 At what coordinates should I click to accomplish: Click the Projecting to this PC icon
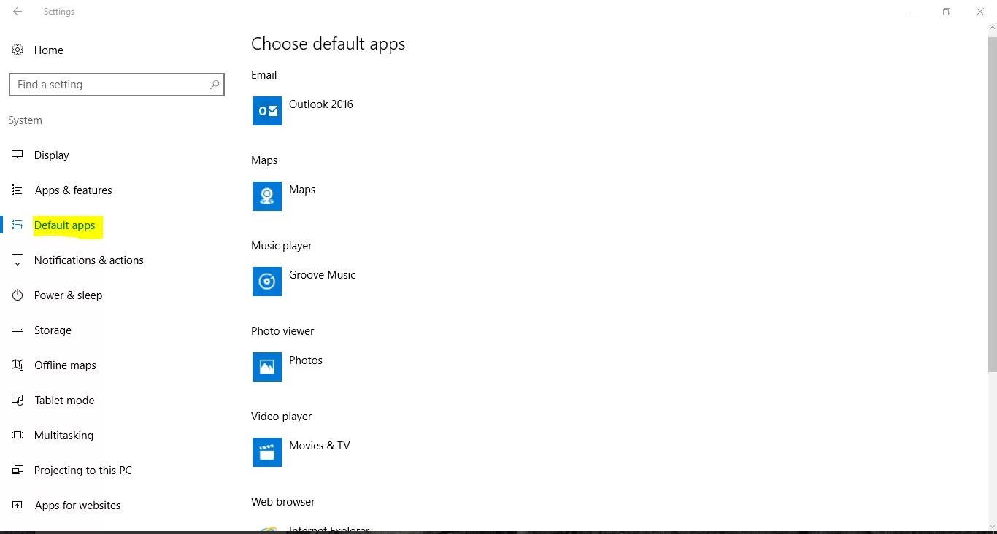pyautogui.click(x=18, y=471)
